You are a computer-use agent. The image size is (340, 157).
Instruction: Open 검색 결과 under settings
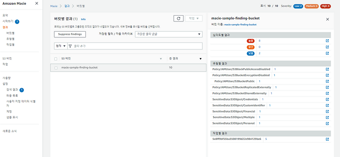(12, 90)
